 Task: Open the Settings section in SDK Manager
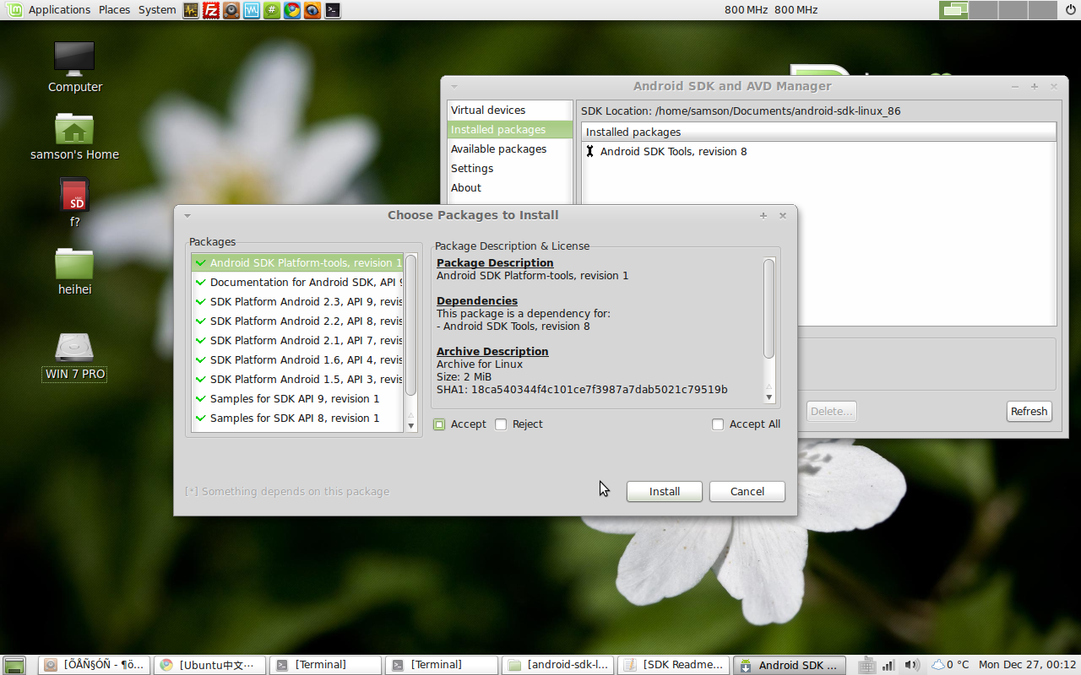(x=509, y=169)
